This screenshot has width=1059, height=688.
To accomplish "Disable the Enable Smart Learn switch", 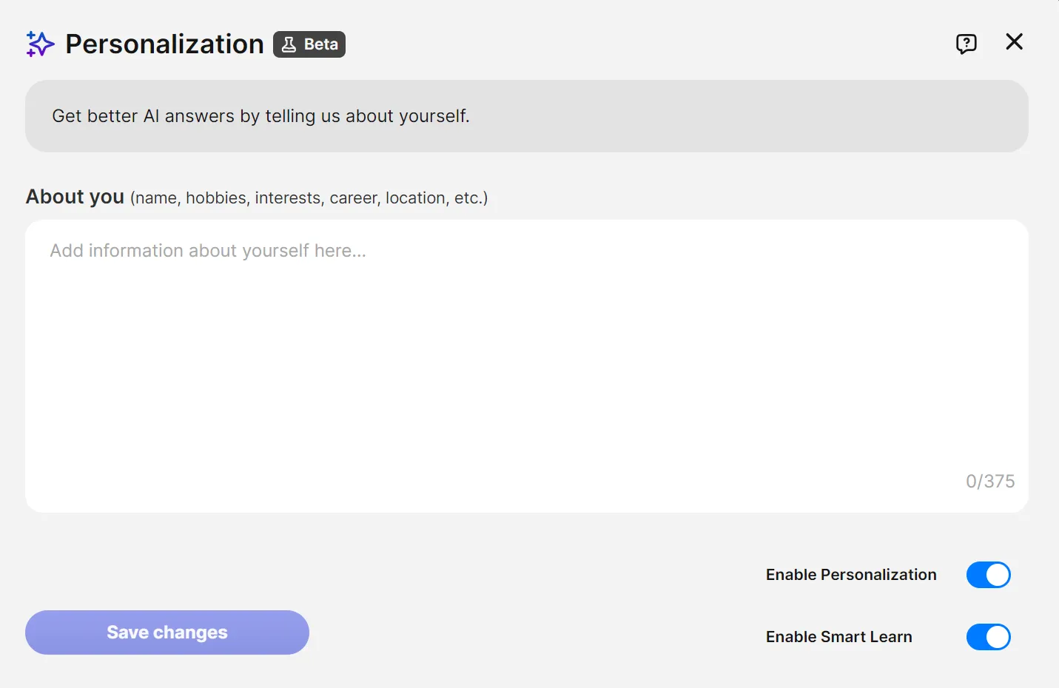I will click(988, 637).
